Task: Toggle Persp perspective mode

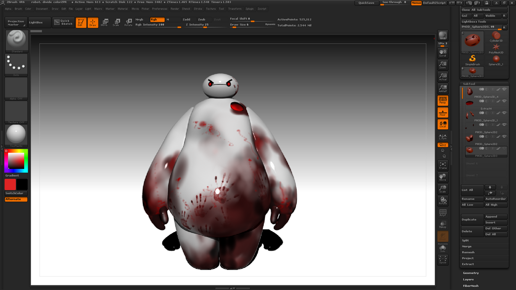Action: coord(443,100)
